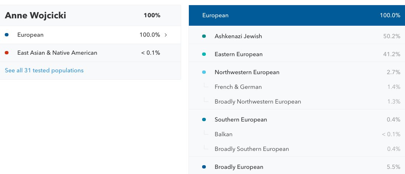
Task: Click the Anne Wojcicki name heading
Action: tap(35, 16)
